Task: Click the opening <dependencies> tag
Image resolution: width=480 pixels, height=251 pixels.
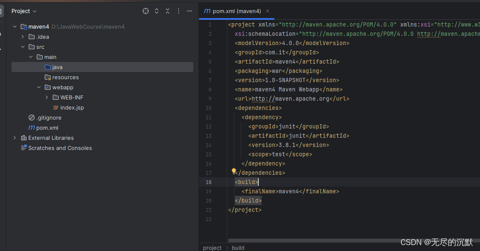Action: click(258, 108)
